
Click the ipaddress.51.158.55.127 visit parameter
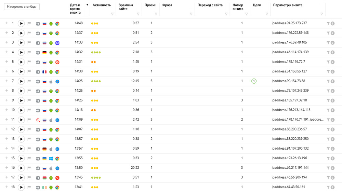click(289, 71)
